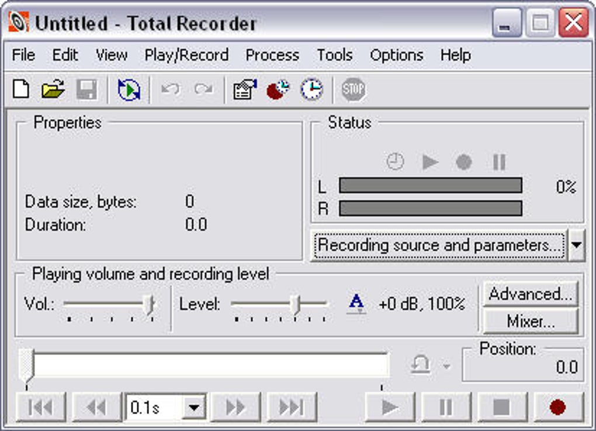The width and height of the screenshot is (596, 431).
Task: Click the fast-forward double-arrow button
Action: (235, 408)
